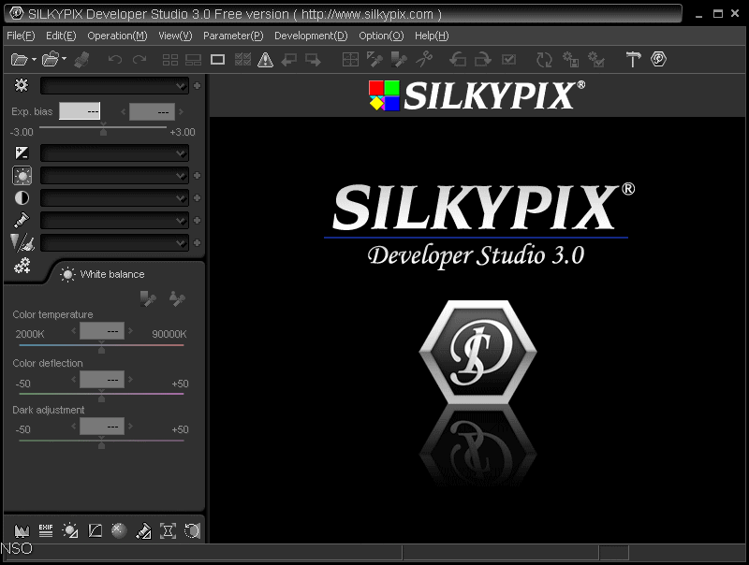Image resolution: width=749 pixels, height=565 pixels.
Task: Select the scissors trimming tool
Action: (x=424, y=60)
